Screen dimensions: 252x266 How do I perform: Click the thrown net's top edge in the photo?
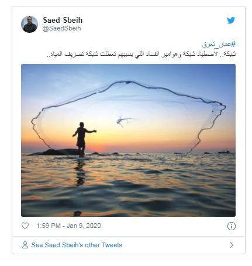tap(127, 82)
